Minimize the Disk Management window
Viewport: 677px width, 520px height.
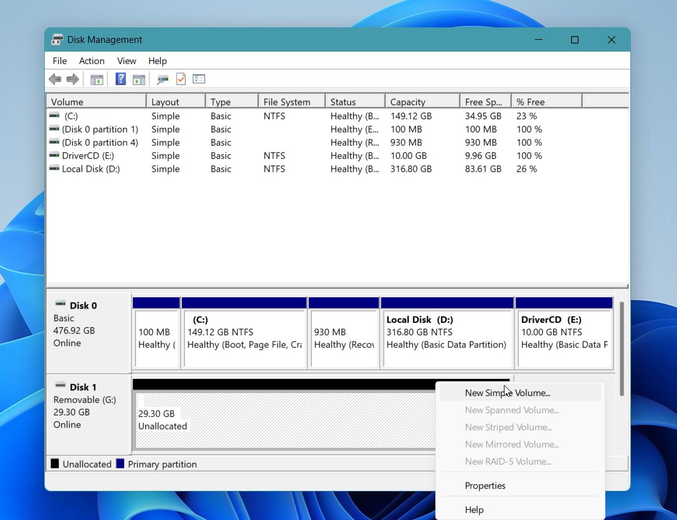[538, 40]
